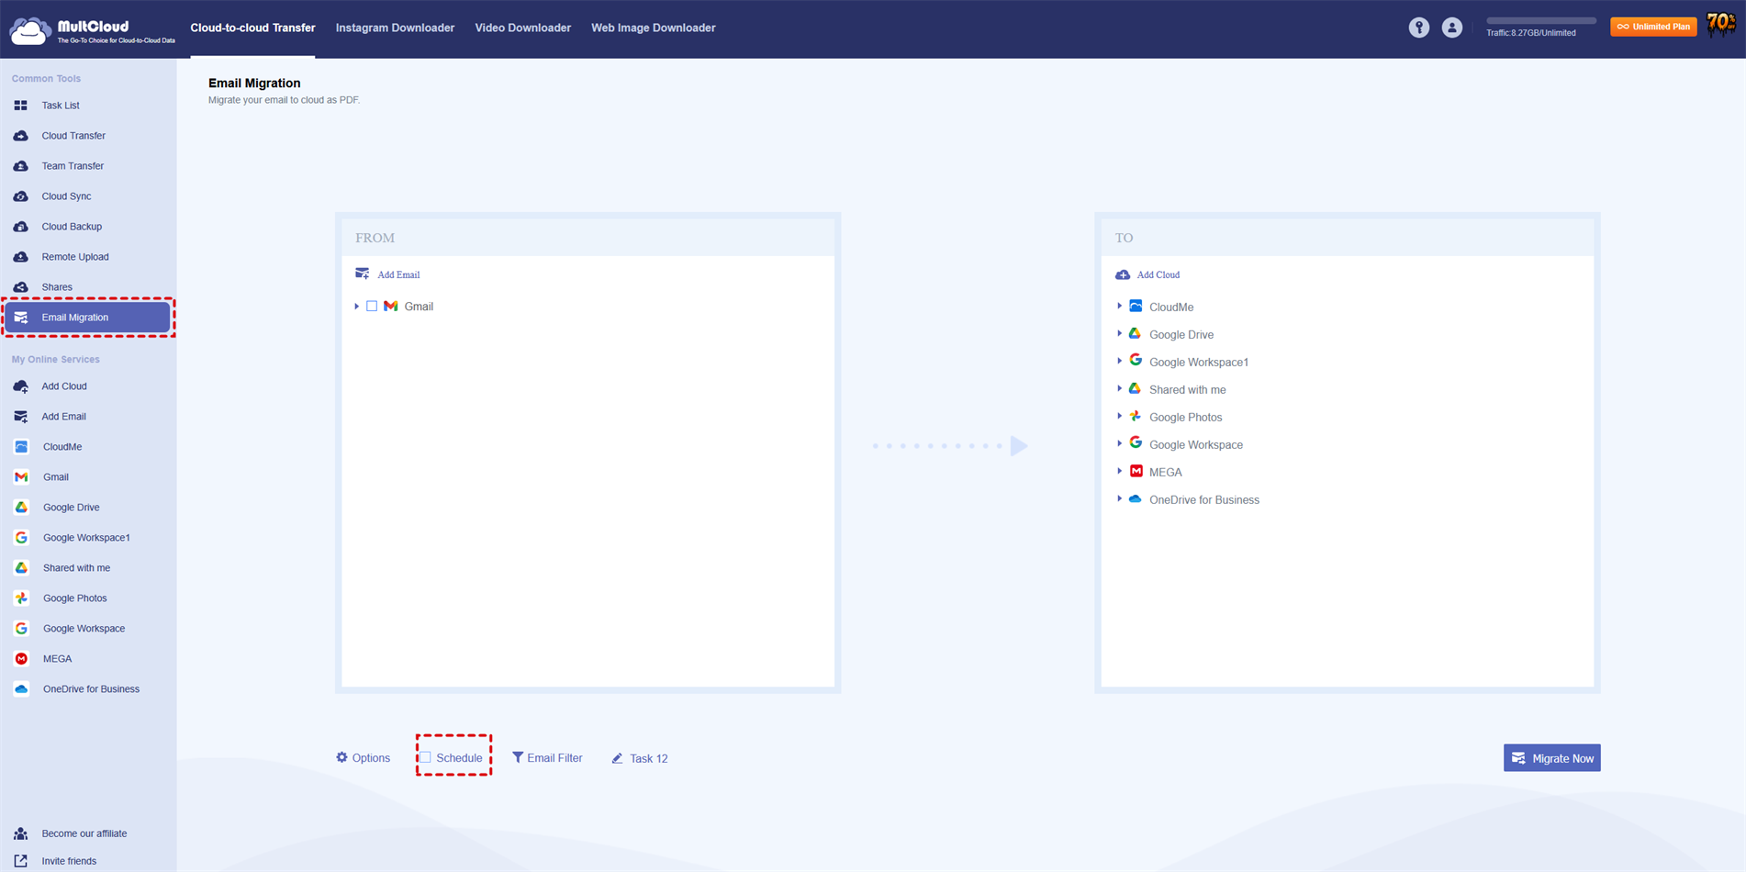This screenshot has height=872, width=1746.
Task: Open the user account profile icon
Action: click(x=1452, y=28)
